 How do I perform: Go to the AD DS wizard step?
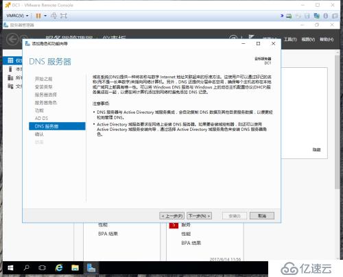[41, 118]
